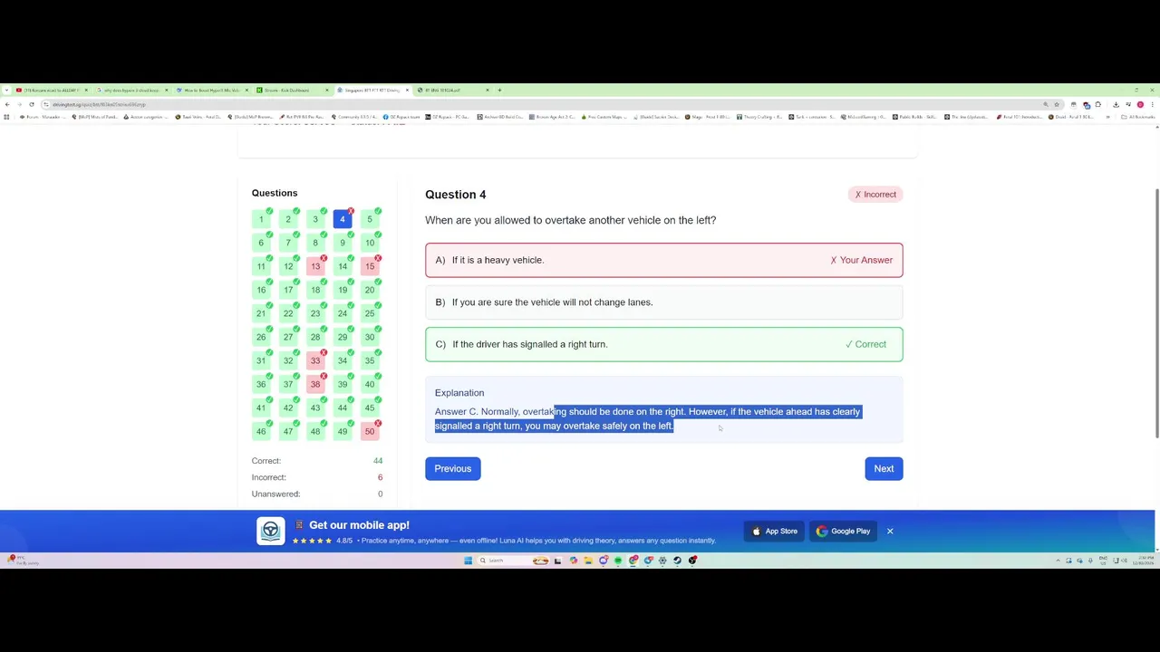The width and height of the screenshot is (1160, 652).
Task: Switch to the YouTube browser tab
Action: pyautogui.click(x=50, y=90)
